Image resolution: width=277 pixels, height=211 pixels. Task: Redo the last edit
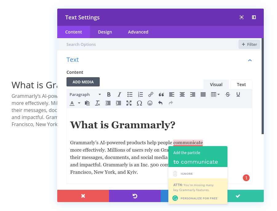click(171, 103)
